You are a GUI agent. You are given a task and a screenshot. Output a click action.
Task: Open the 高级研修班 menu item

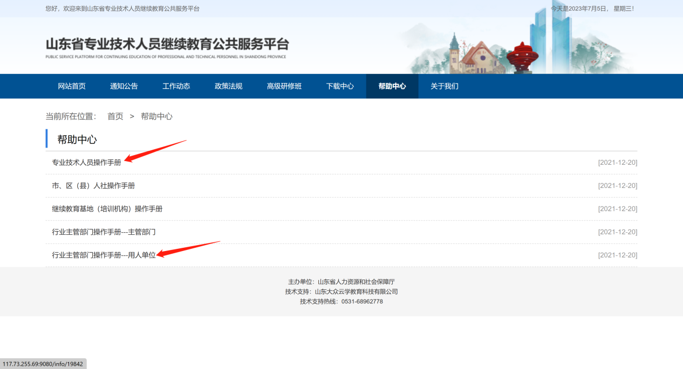(284, 86)
